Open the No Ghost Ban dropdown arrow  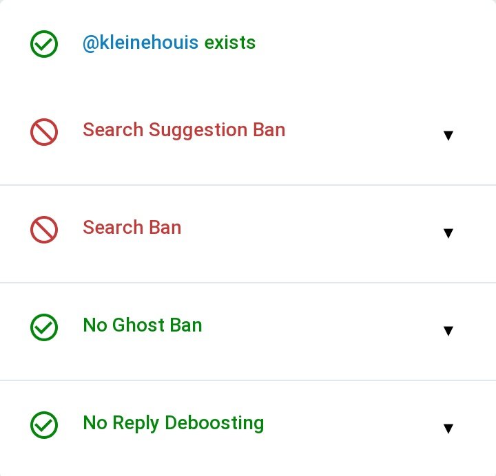pos(448,331)
